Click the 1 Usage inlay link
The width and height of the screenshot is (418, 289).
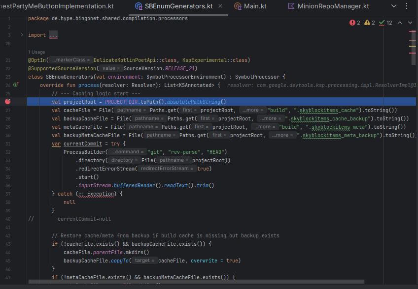point(36,52)
